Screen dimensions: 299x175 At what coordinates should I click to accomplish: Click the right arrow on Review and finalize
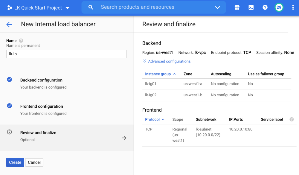tap(124, 138)
